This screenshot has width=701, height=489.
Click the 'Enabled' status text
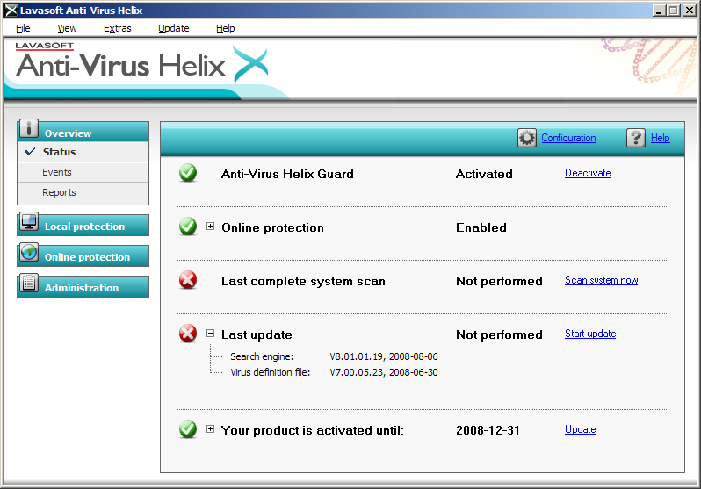481,227
